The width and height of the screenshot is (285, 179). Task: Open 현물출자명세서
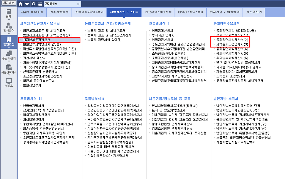(33, 106)
